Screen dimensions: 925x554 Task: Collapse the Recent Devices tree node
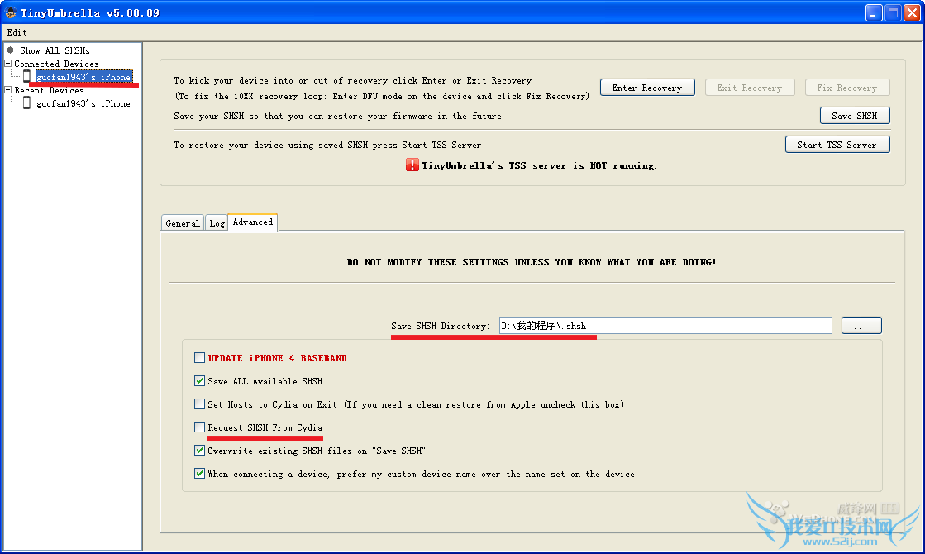pos(7,89)
